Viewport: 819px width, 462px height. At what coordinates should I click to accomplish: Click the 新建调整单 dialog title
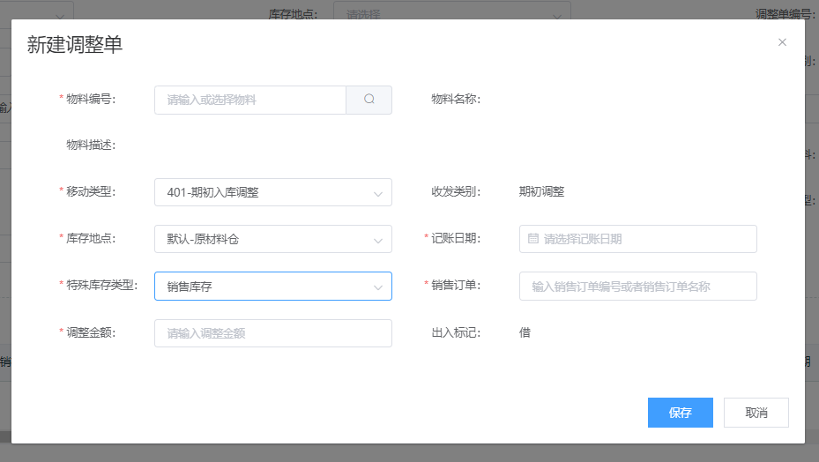(x=75, y=45)
